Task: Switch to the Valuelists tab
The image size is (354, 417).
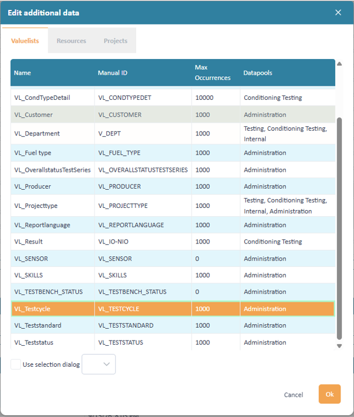Action: [x=25, y=41]
